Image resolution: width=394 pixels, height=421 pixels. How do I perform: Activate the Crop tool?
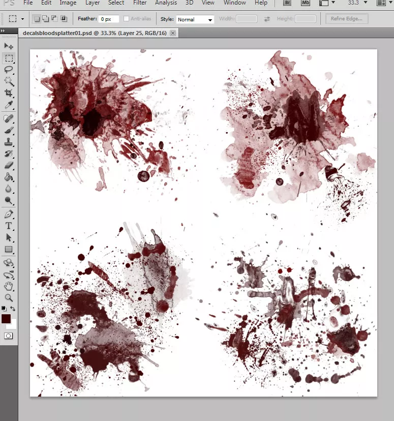[9, 93]
